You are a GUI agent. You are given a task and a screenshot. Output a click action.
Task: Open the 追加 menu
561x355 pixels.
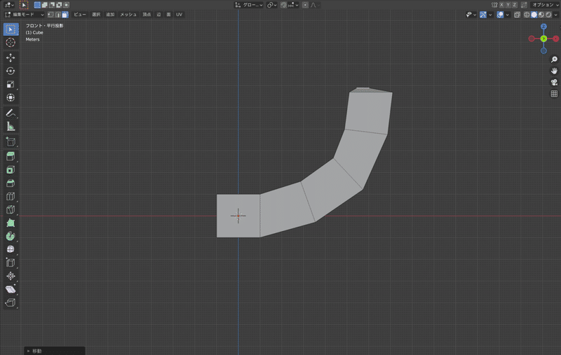point(110,15)
